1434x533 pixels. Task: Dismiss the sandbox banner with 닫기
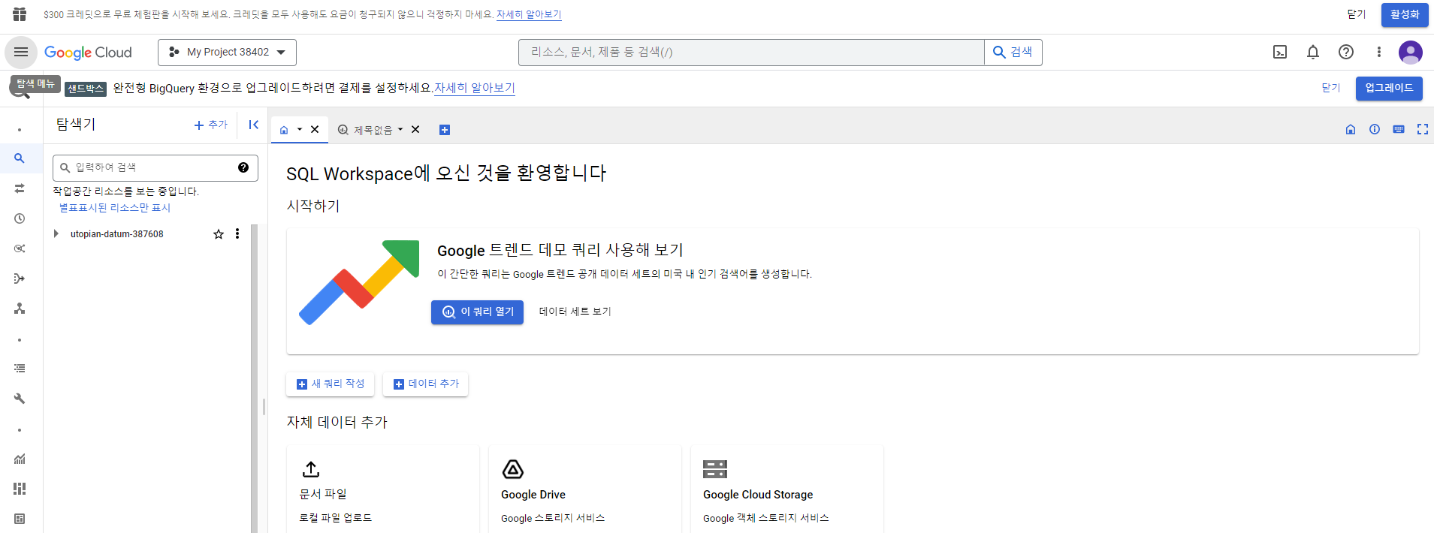(x=1331, y=88)
